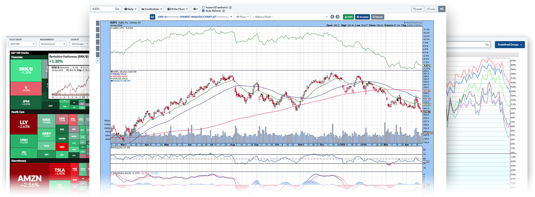The image size is (535, 197).
Task: Select the last side toolbar square above plus
Action: click(x=98, y=55)
